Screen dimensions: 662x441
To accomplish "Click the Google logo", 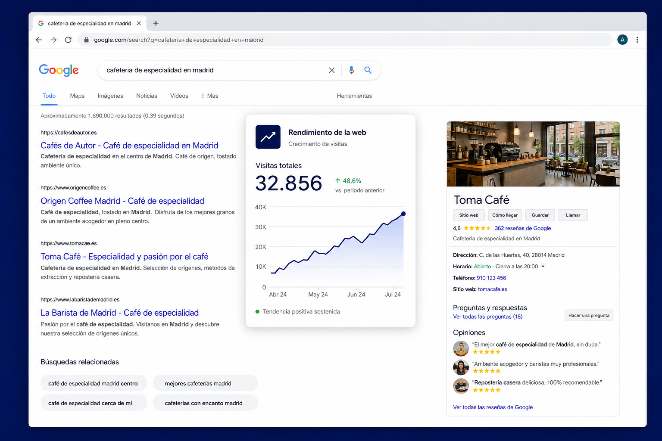I will (59, 70).
